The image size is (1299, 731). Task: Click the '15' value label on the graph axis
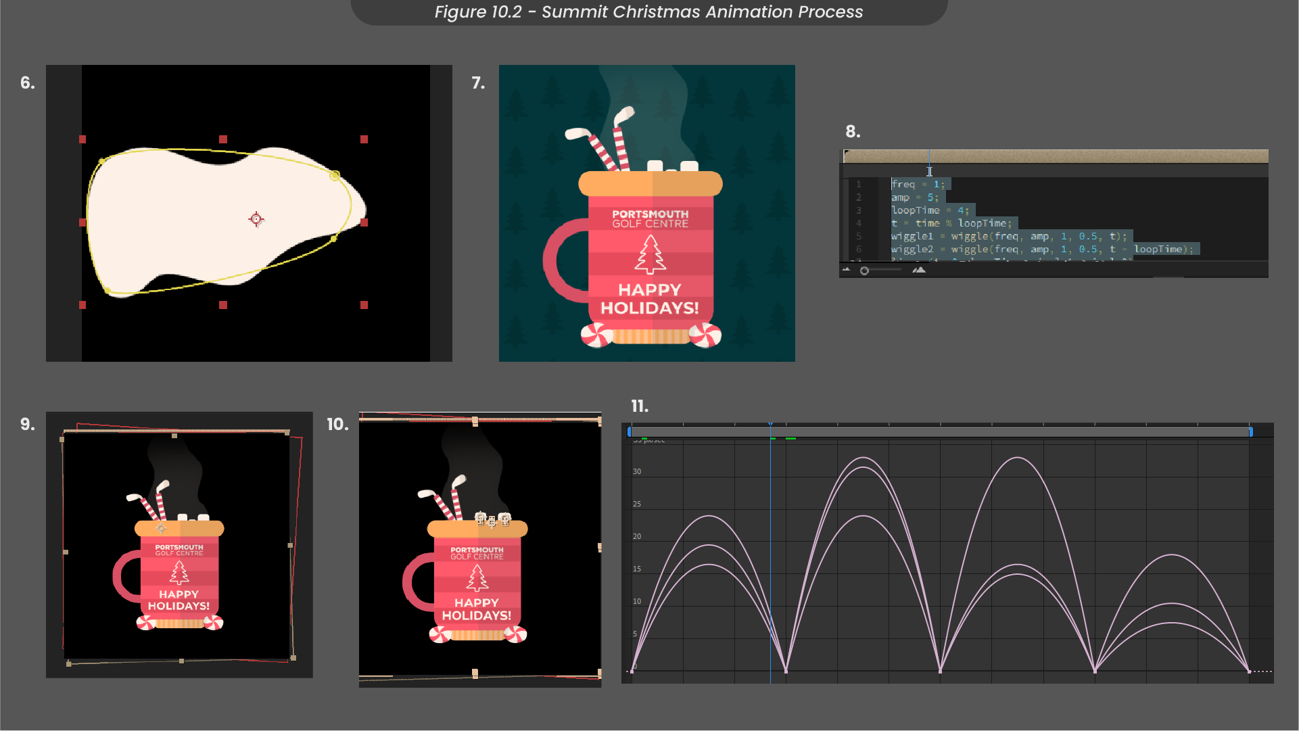(x=637, y=569)
